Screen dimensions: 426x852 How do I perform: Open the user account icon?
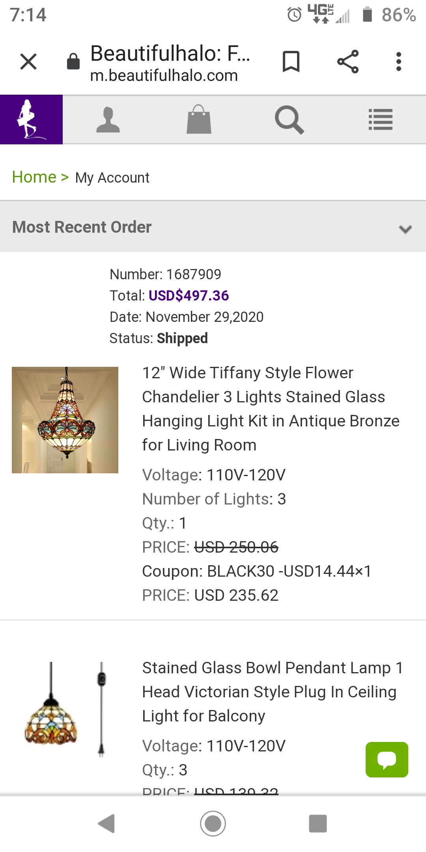point(108,120)
